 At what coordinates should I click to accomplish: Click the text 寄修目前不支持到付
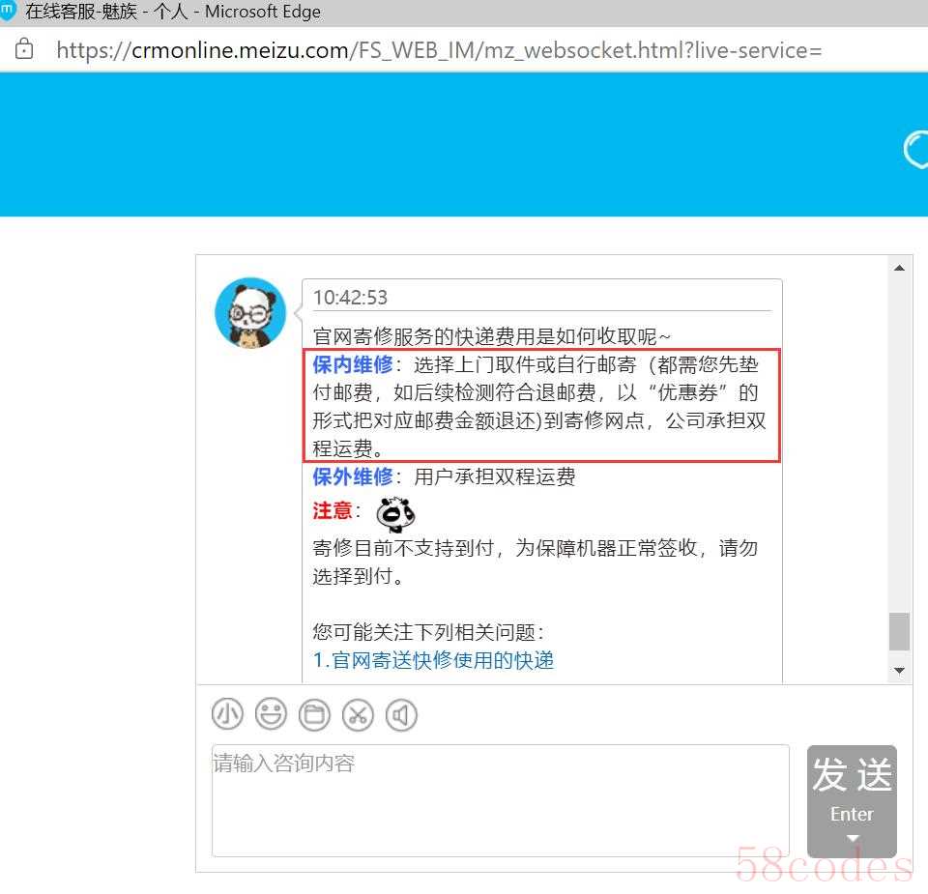point(404,547)
